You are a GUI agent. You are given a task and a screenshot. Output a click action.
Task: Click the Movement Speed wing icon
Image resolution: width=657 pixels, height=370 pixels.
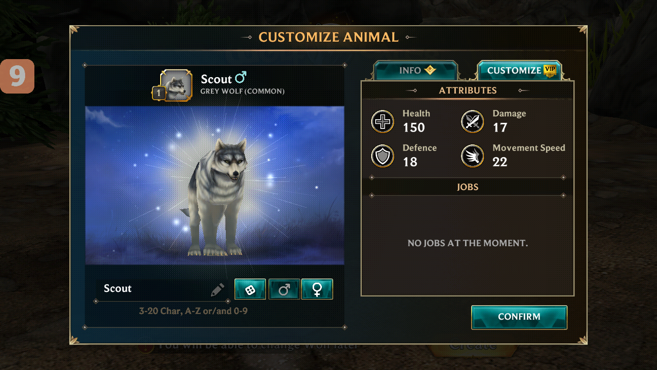click(472, 156)
